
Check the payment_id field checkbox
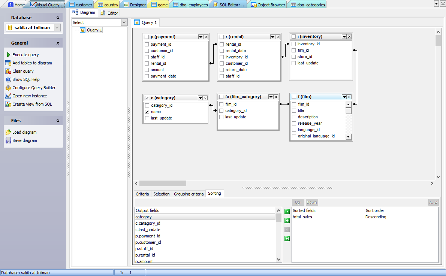click(x=147, y=44)
